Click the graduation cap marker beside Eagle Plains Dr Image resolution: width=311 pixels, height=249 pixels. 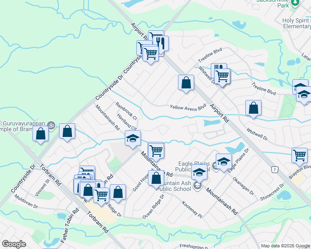click(x=224, y=161)
